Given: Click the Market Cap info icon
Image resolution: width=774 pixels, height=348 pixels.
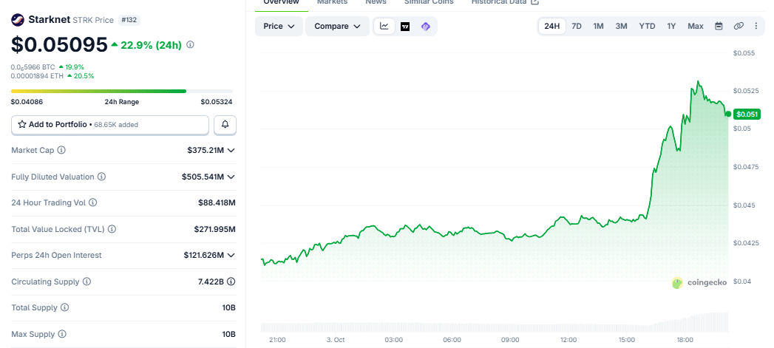Looking at the screenshot, I should (x=61, y=150).
